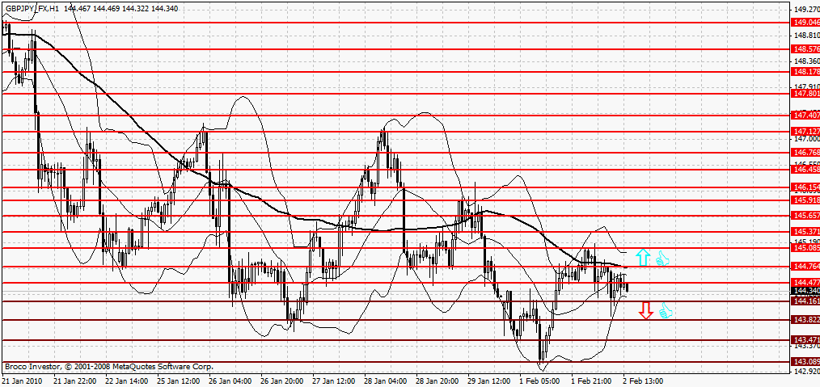Select the 147.127 red price label
The height and width of the screenshot is (387, 820).
[x=806, y=132]
